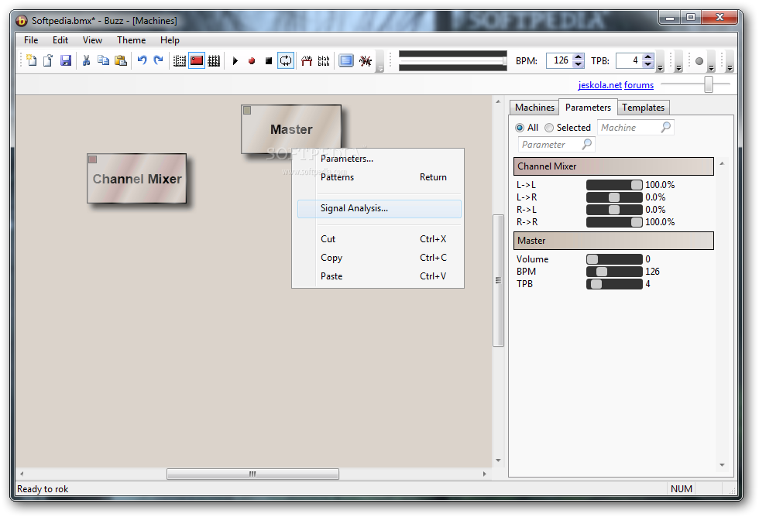Image resolution: width=759 pixels, height=517 pixels.
Task: Click the indicator square on the Master machine
Action: coord(247,110)
